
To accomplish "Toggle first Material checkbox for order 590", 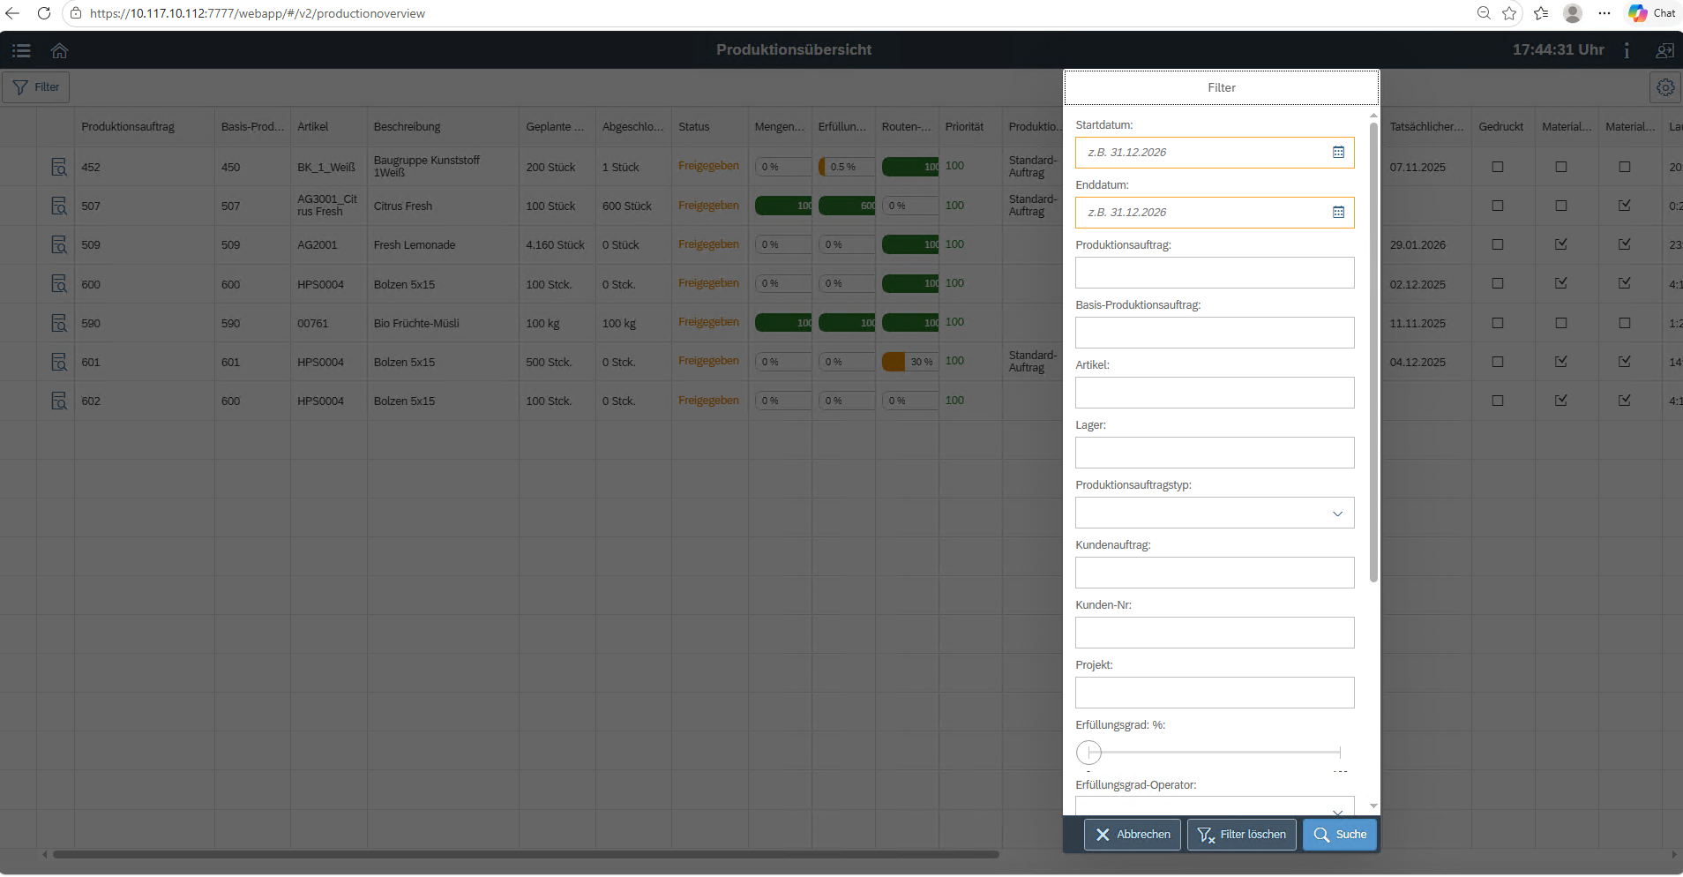I will coord(1561,323).
